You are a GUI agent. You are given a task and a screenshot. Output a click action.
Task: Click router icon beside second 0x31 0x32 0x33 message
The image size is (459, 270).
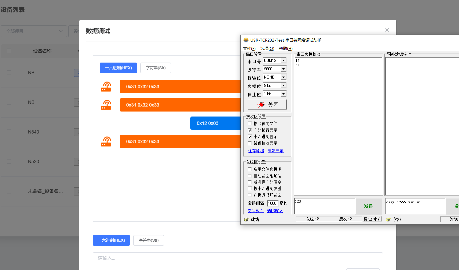(106, 105)
